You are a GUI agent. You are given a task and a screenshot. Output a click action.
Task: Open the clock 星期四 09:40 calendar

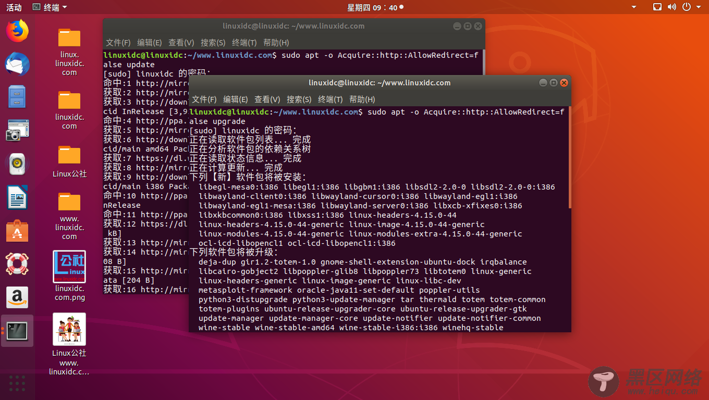[x=375, y=7]
